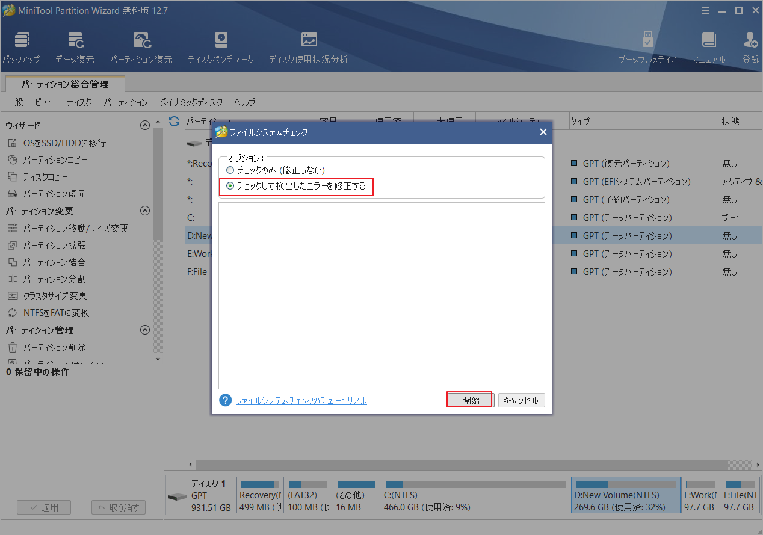Image resolution: width=763 pixels, height=535 pixels.
Task: Collapse the ウィザード section in the sidebar
Action: point(145,125)
